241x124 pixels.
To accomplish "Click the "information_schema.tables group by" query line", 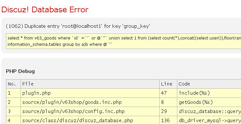I will 60,44.
